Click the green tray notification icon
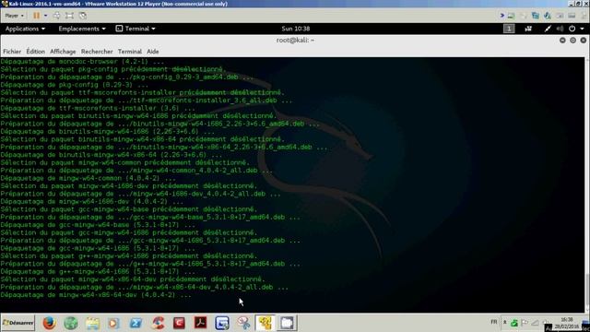Viewport: 590px width, 332px height. tap(514, 323)
